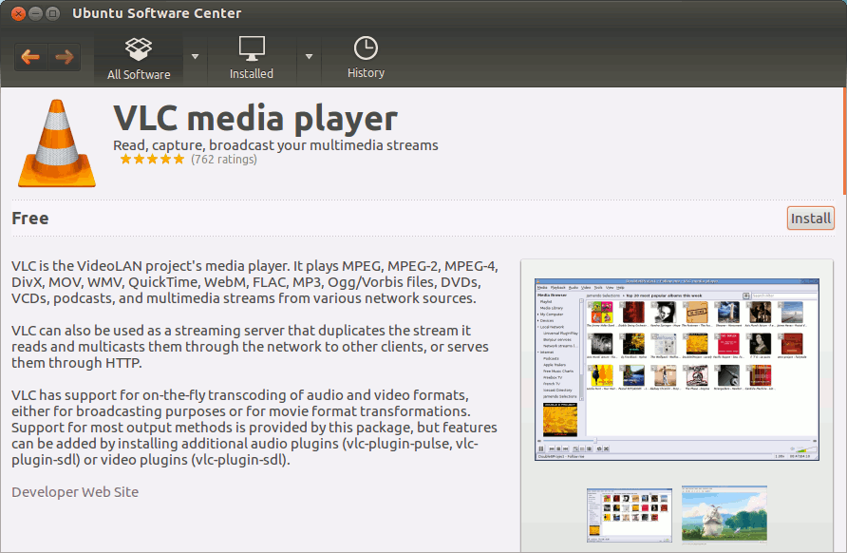Image resolution: width=847 pixels, height=553 pixels.
Task: Close the Ubuntu Software Center window
Action: coord(16,13)
